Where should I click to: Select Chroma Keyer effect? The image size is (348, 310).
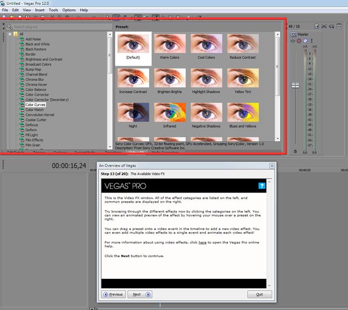(x=36, y=85)
